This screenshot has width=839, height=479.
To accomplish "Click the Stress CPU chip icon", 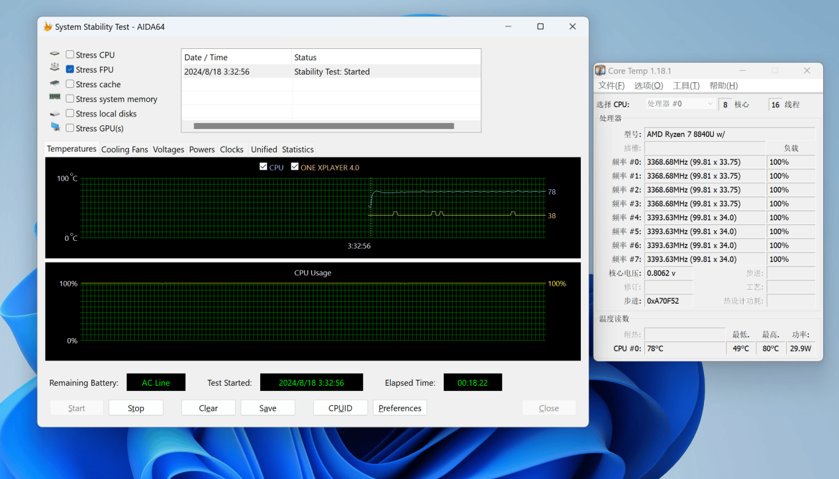I will point(54,55).
